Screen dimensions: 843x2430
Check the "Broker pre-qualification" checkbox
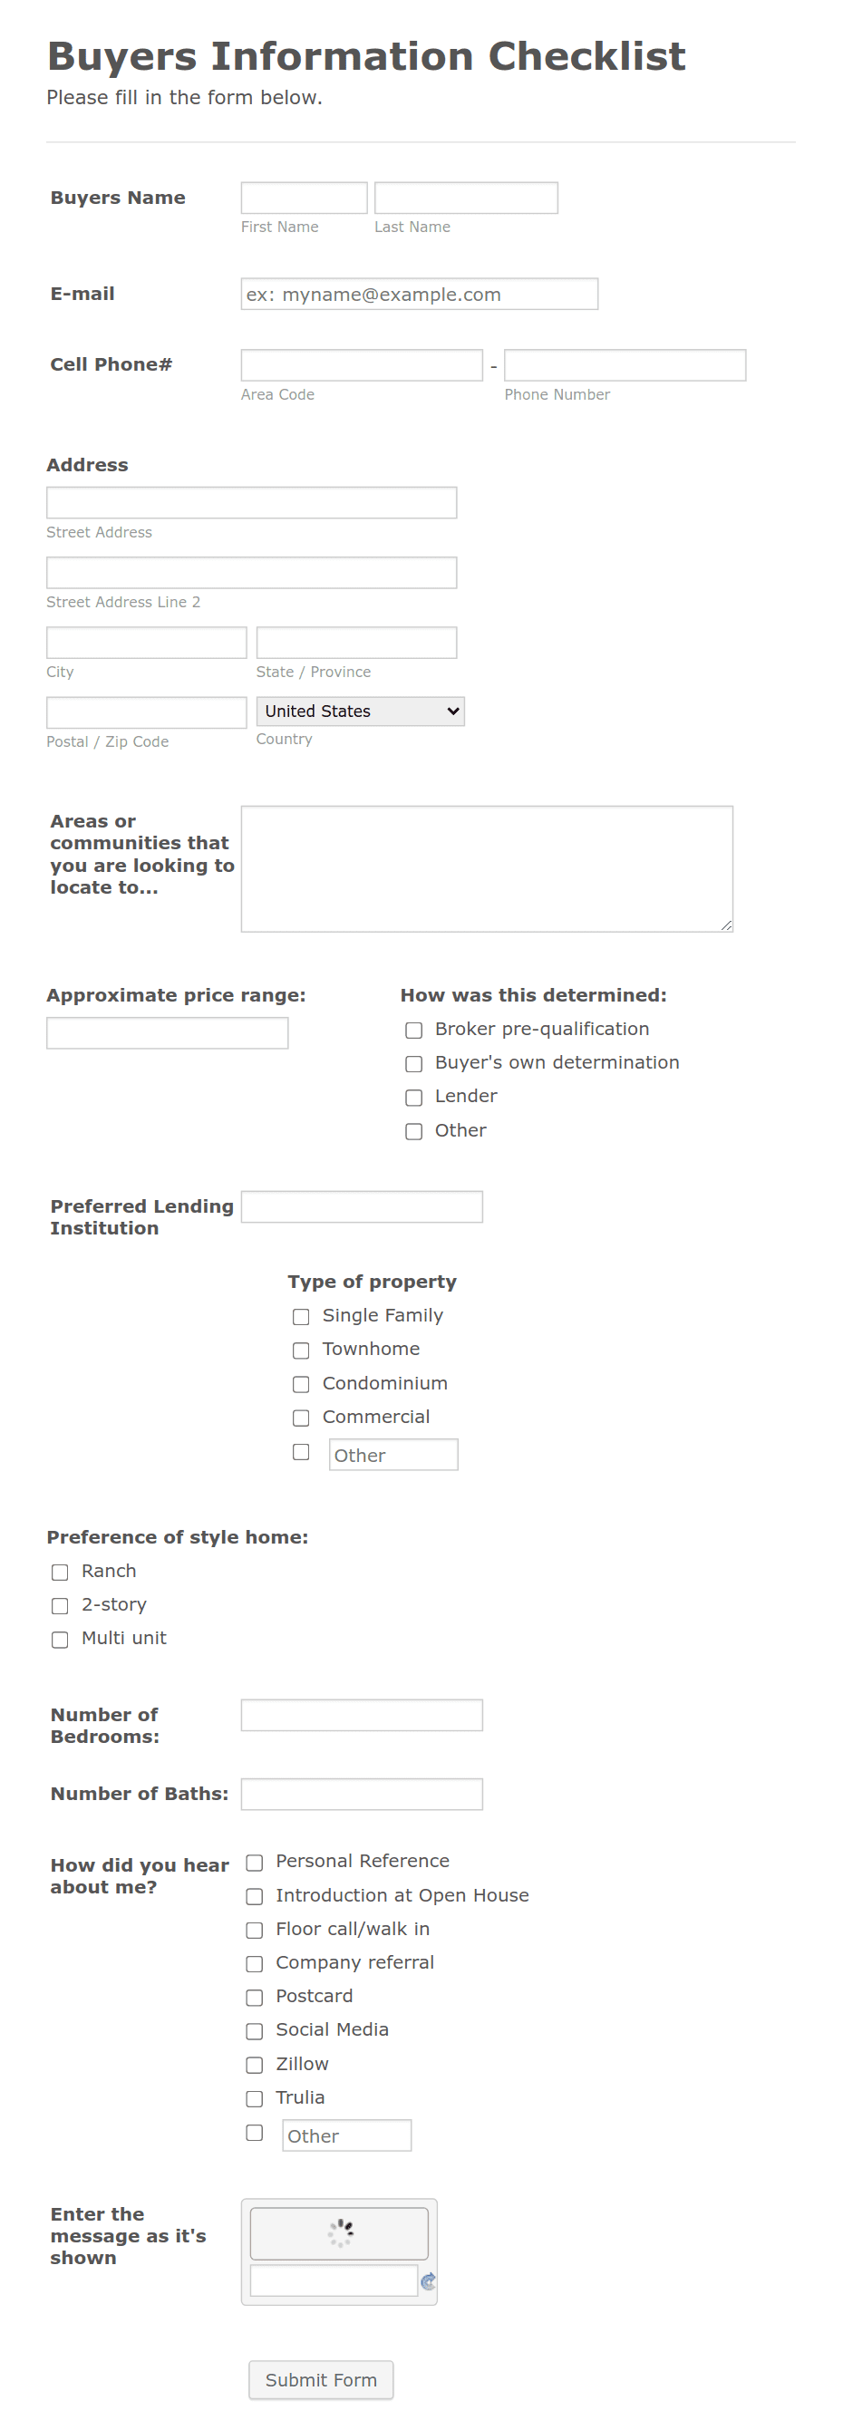tap(413, 1031)
